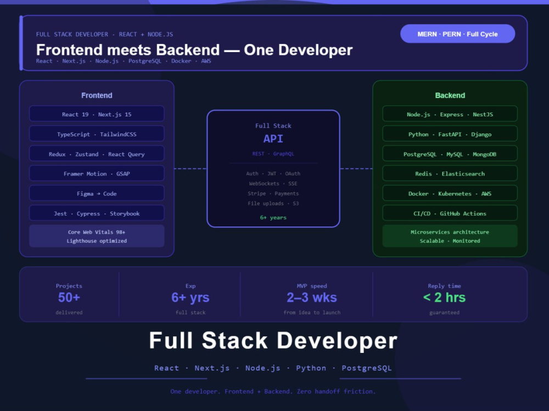Image resolution: width=549 pixels, height=411 pixels.
Task: Click 'React · Next.js · Node.js · Python · PostgreSQL' line
Action: [x=273, y=368]
